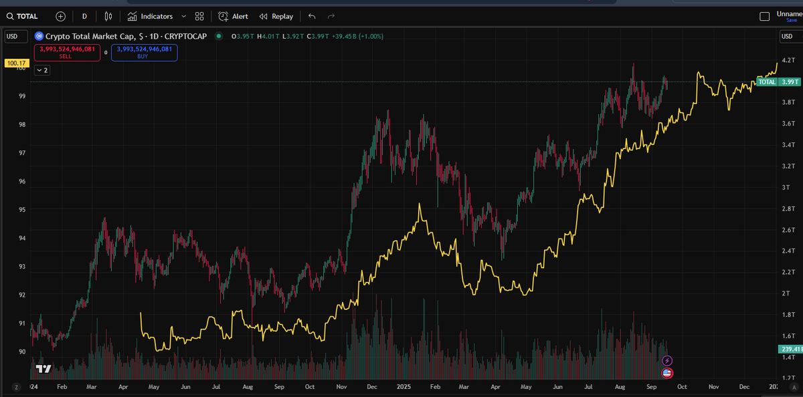
Task: Click the 2025 label on the time axis
Action: click(x=403, y=387)
